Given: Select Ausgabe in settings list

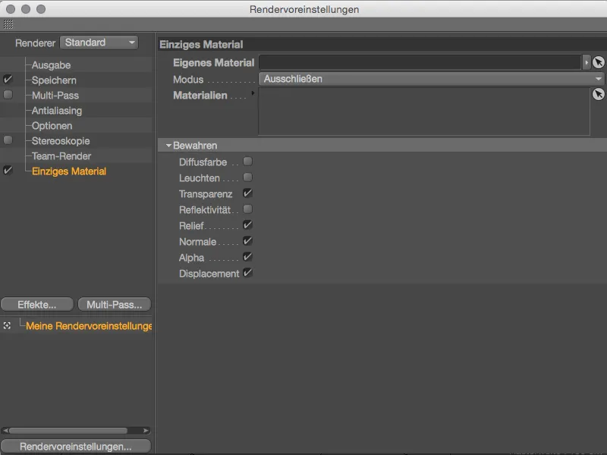Looking at the screenshot, I should click(x=51, y=65).
